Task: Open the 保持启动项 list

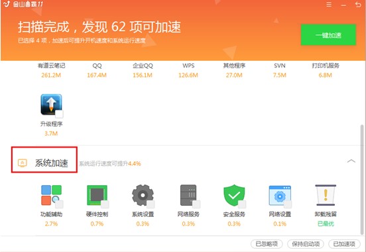Action: point(306,244)
